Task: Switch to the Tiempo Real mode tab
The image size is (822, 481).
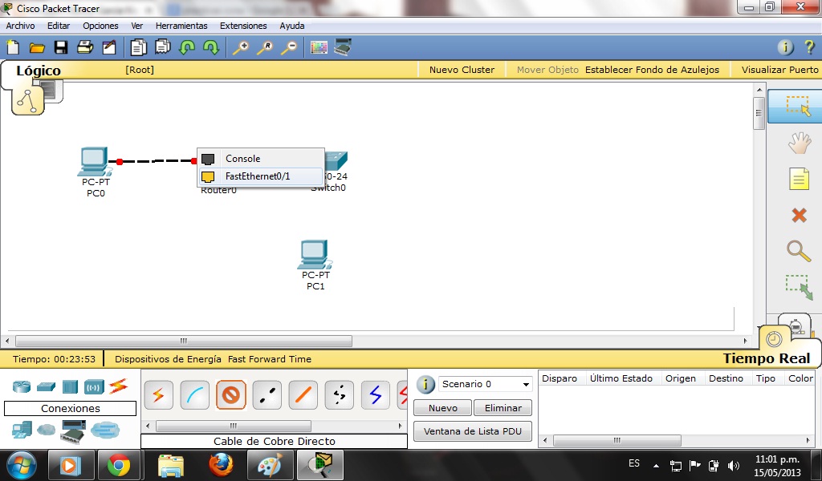Action: point(767,358)
